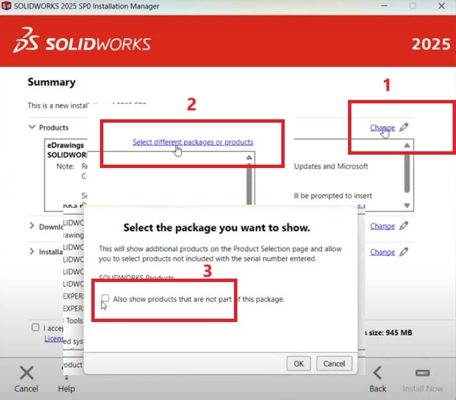
Task: Open Select different packages or products link
Action: 193,142
